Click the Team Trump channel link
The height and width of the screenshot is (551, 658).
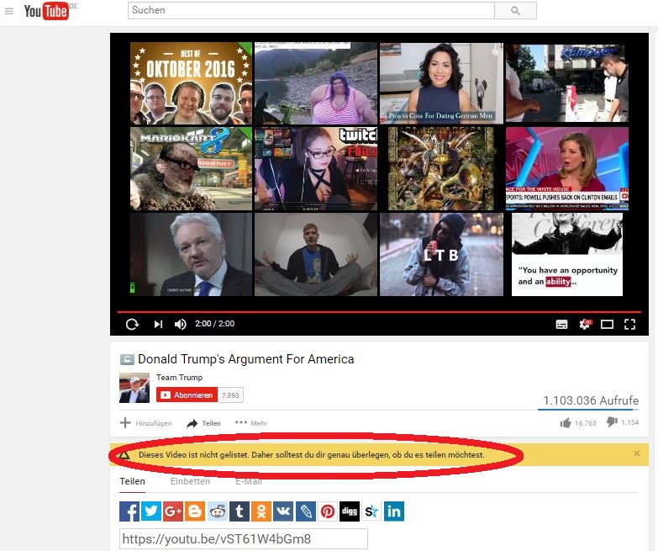pyautogui.click(x=179, y=378)
